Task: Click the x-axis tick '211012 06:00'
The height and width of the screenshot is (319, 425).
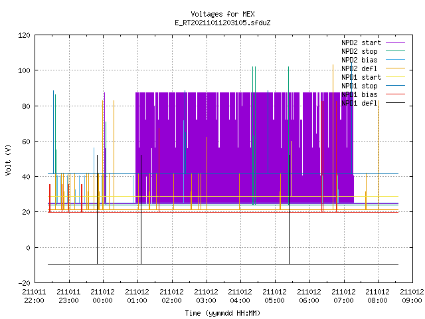Action: point(309,296)
